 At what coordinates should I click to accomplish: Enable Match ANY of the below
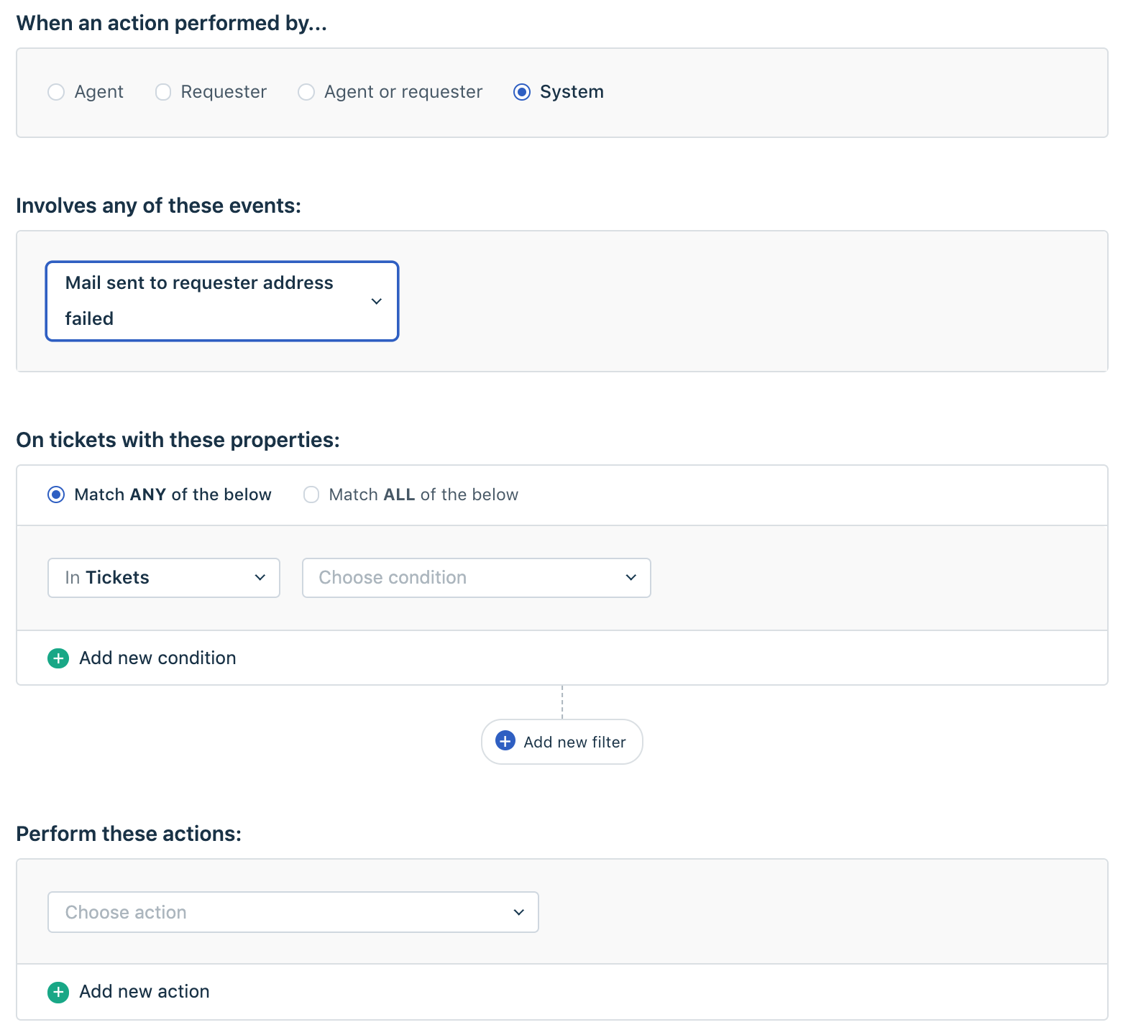point(56,494)
